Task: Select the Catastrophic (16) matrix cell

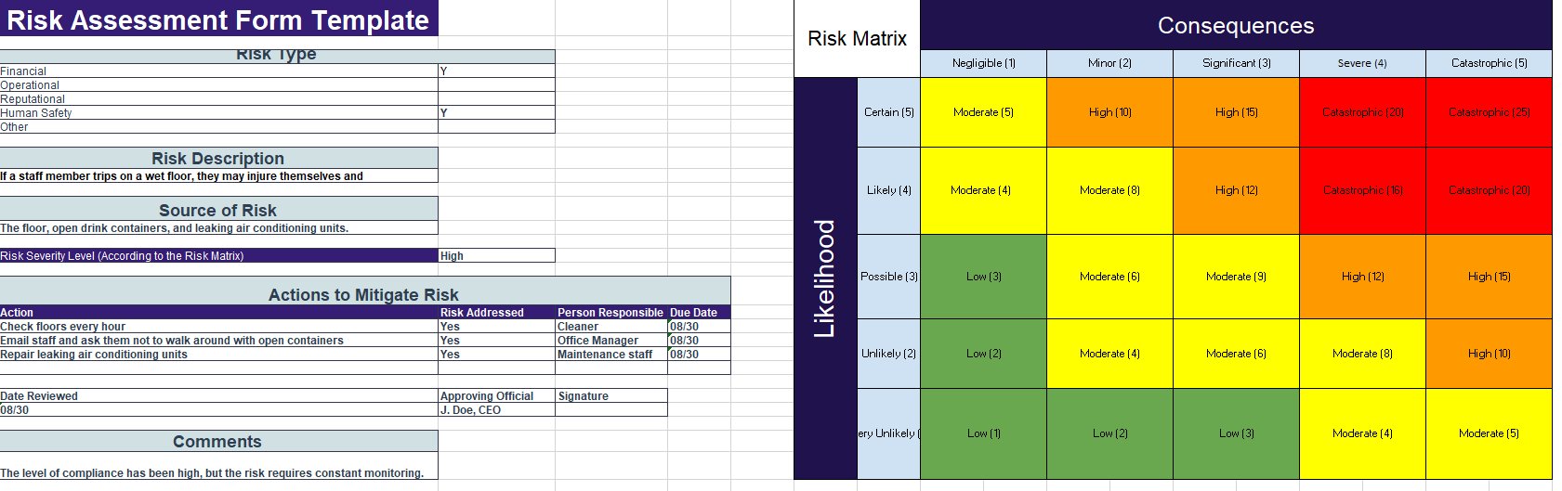Action: [1362, 190]
